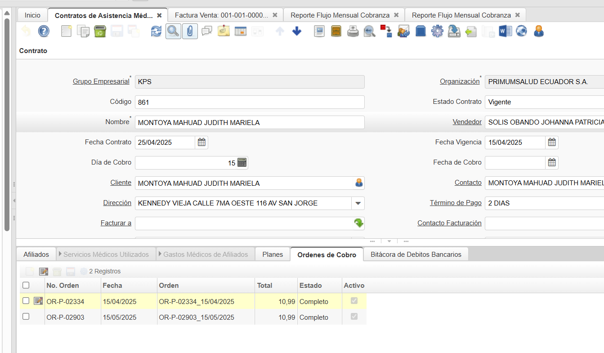Toggle the select-all checkbox in orders grid header
604x353 pixels.
pos(26,285)
